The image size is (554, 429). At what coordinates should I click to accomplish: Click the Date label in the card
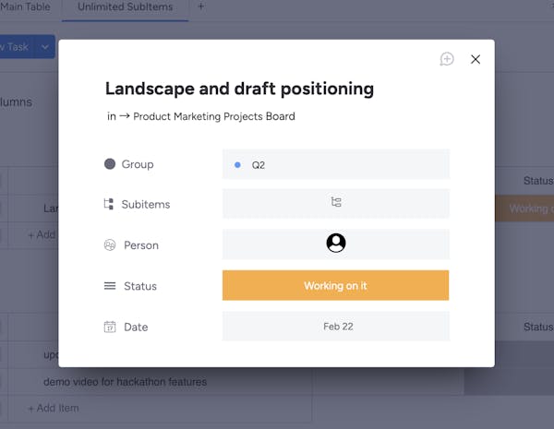pyautogui.click(x=136, y=327)
